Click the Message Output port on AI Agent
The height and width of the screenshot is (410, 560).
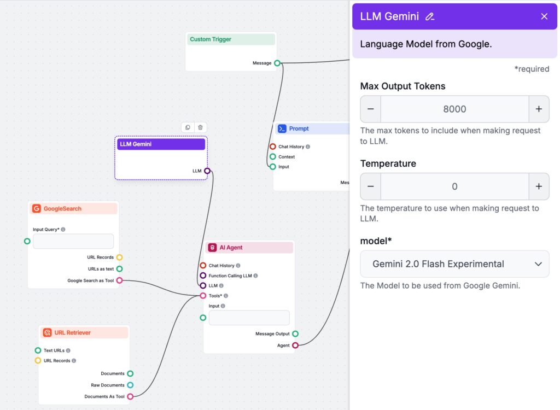coord(295,333)
